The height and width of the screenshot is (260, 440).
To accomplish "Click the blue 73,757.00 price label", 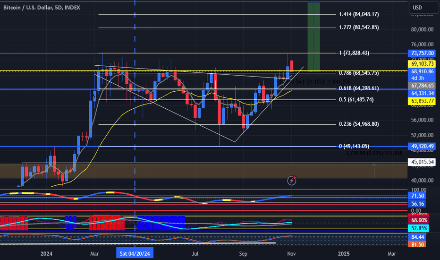I will click(422, 53).
